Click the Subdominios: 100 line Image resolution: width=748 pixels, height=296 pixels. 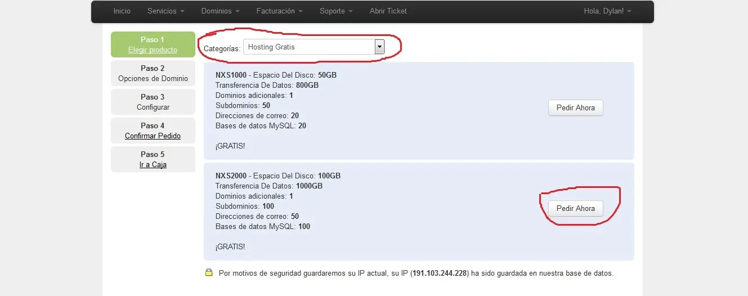pos(245,206)
